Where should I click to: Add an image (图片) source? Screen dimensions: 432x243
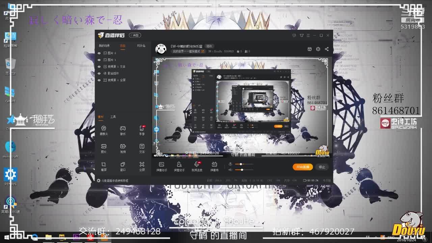coord(104,148)
